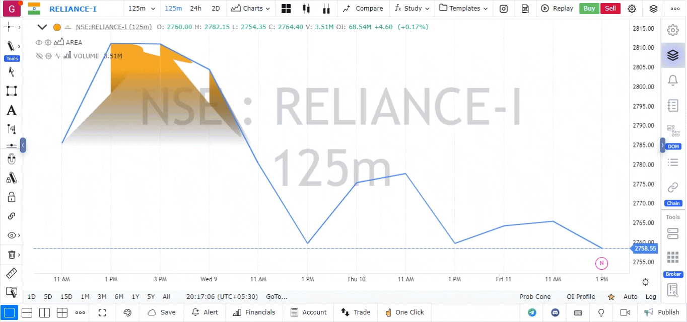Toggle Log scale on price axis

[651, 297]
